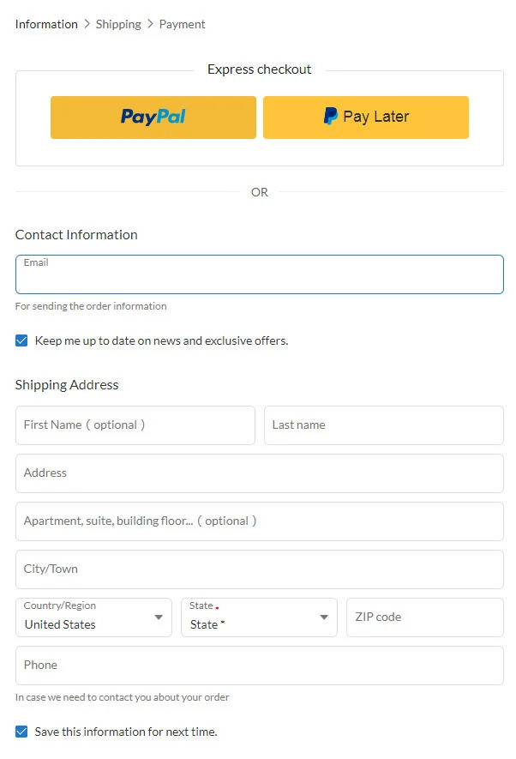Focus the ZIP code field
This screenshot has height=759, width=516.
(424, 617)
